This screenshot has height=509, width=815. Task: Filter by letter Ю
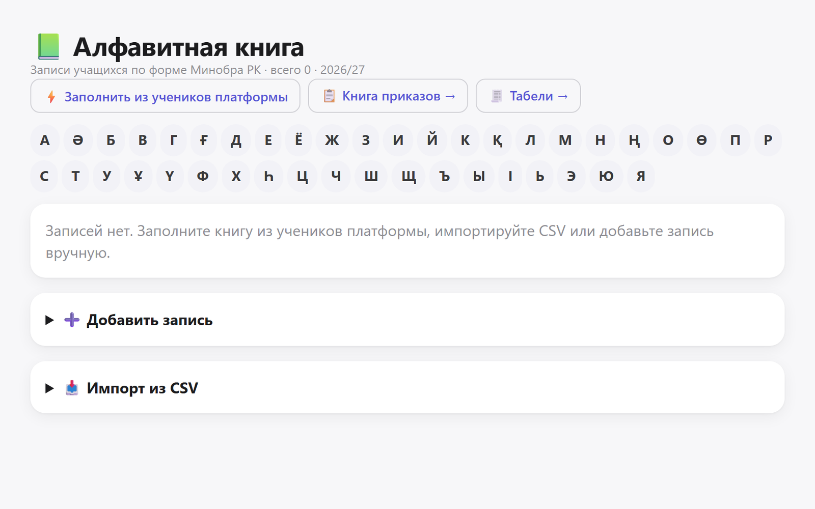[x=606, y=176]
